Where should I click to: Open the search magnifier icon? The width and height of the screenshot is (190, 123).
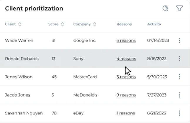pos(165,8)
